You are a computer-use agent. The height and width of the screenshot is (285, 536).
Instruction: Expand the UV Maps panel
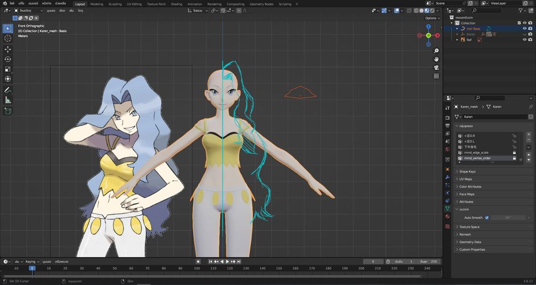465,179
